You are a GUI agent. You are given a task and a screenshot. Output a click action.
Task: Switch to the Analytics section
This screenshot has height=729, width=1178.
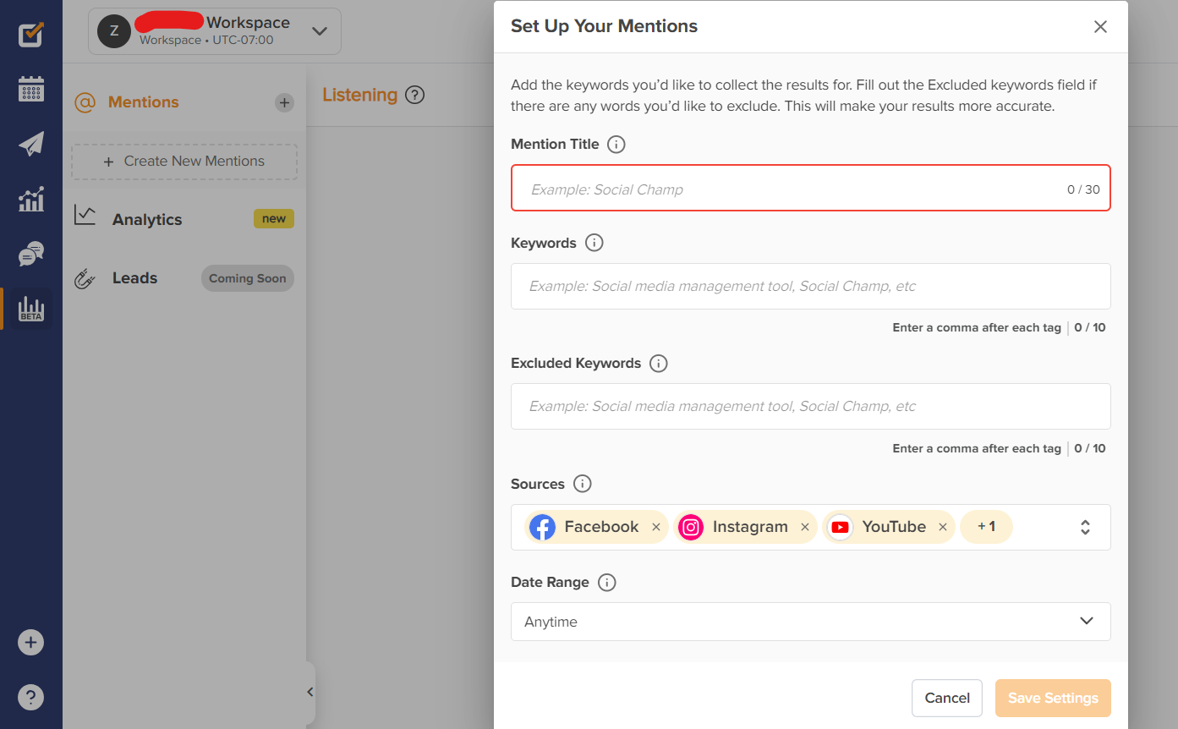(146, 219)
